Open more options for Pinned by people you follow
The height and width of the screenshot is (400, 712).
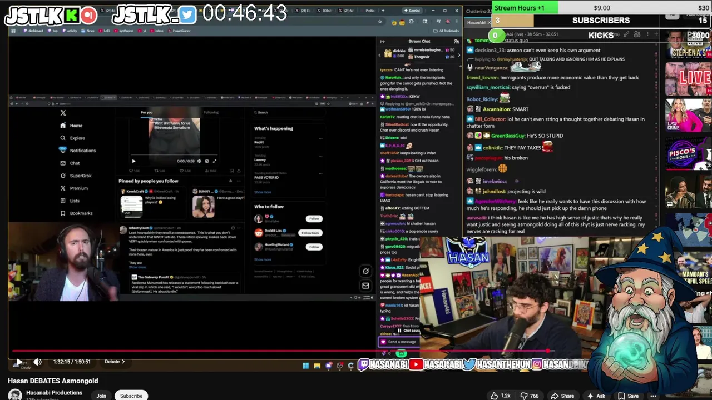click(238, 181)
